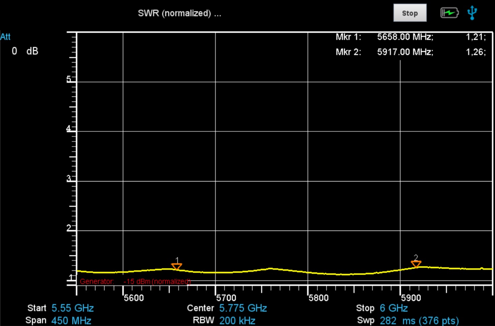Change the Span value 450 MHz
Screen dimensions: 495x326
(x=71, y=320)
